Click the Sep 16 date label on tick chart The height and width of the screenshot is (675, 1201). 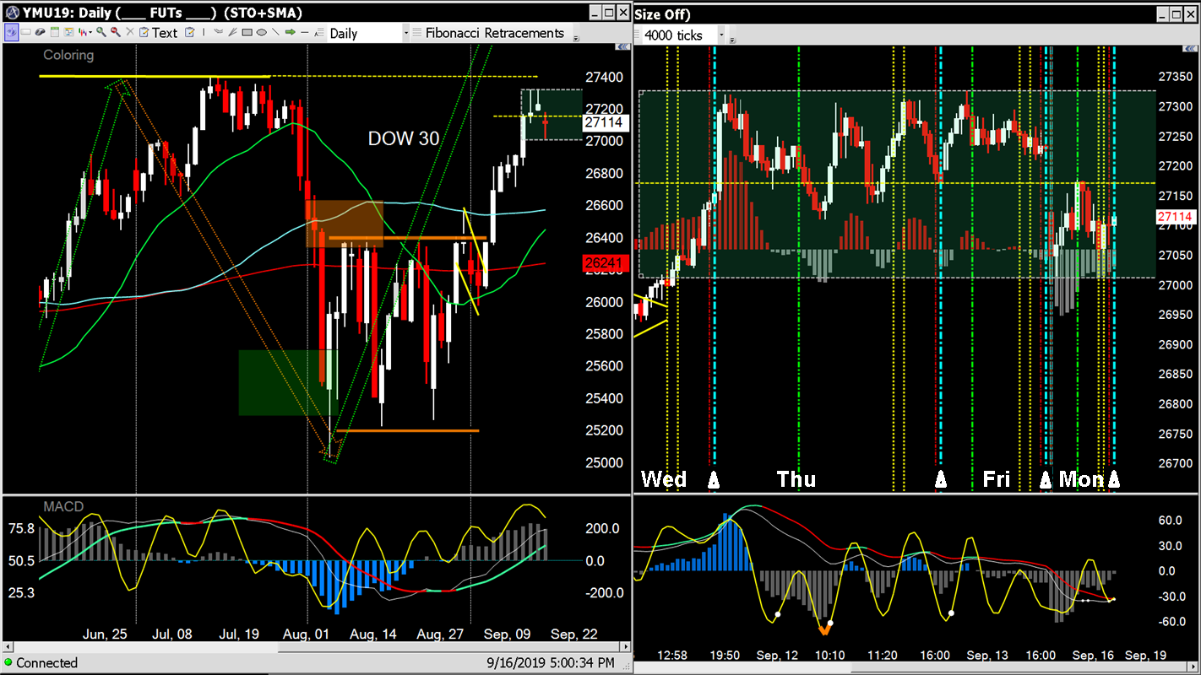click(1094, 656)
